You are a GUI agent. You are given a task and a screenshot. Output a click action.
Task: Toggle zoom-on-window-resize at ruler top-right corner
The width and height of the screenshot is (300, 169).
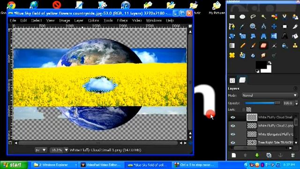point(190,26)
